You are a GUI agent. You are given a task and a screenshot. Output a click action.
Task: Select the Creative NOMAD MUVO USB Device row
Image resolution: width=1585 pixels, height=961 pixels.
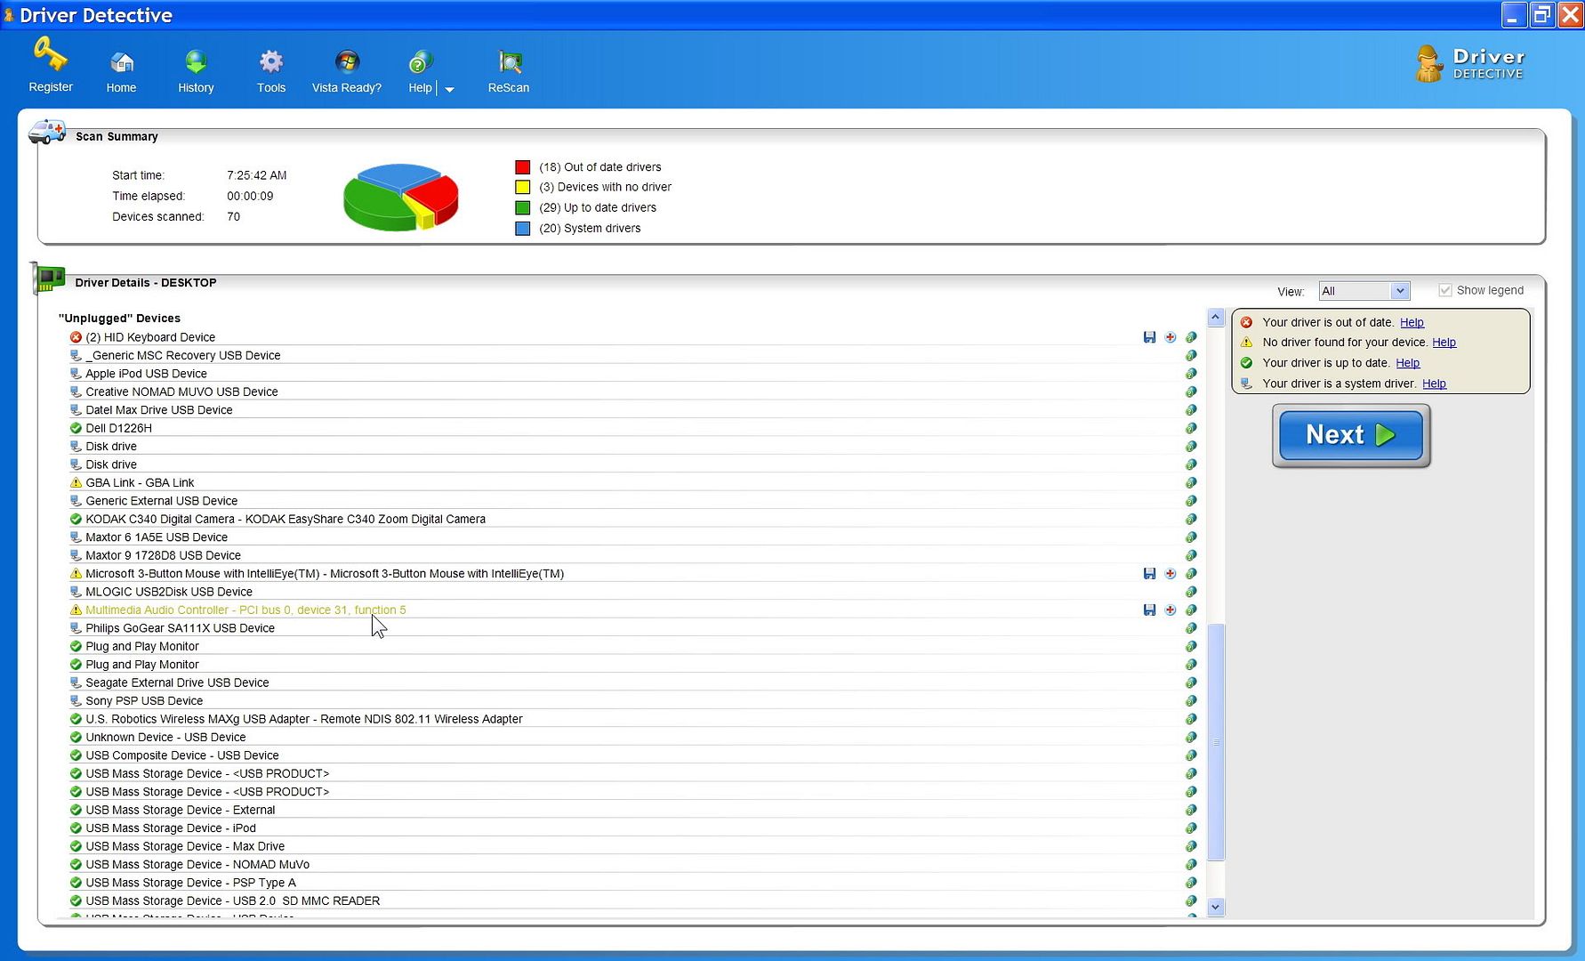(x=632, y=392)
